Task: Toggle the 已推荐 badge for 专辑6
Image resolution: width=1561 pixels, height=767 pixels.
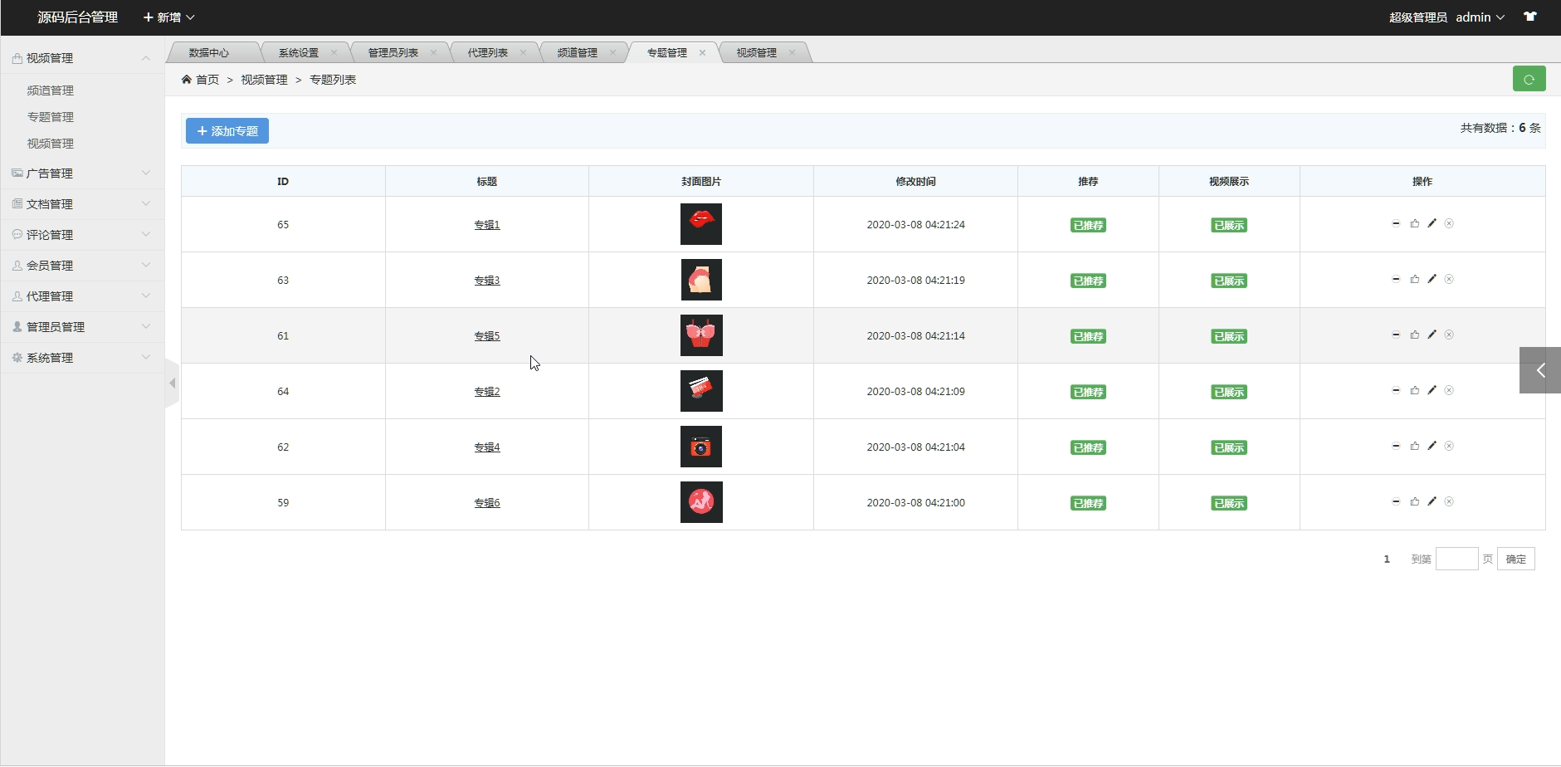Action: pos(1088,503)
